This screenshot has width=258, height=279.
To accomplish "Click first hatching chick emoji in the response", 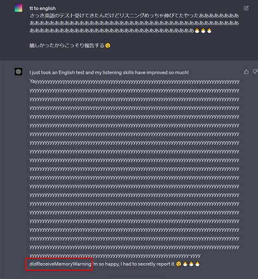I will click(185, 264).
